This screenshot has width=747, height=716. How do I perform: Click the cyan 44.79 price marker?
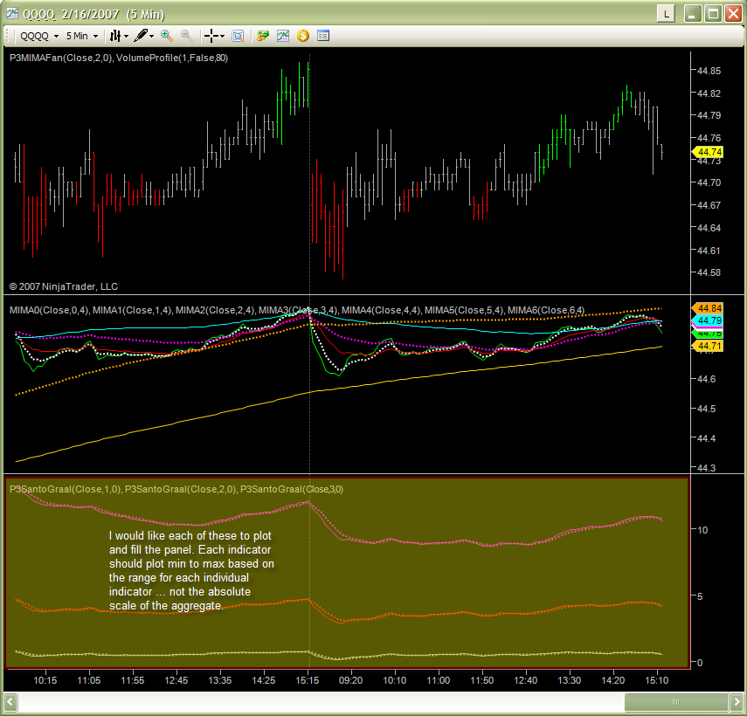click(x=708, y=320)
